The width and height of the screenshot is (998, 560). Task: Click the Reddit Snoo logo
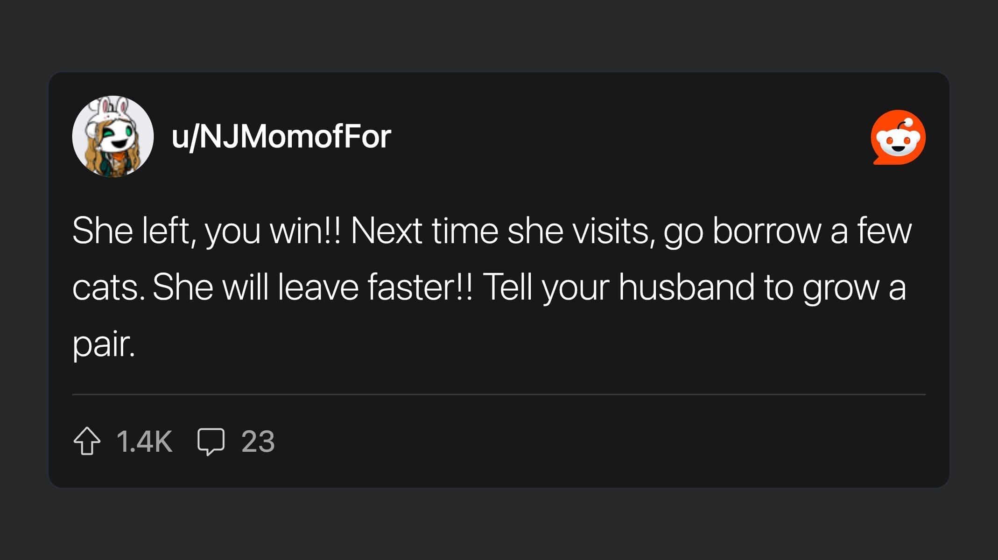[898, 138]
